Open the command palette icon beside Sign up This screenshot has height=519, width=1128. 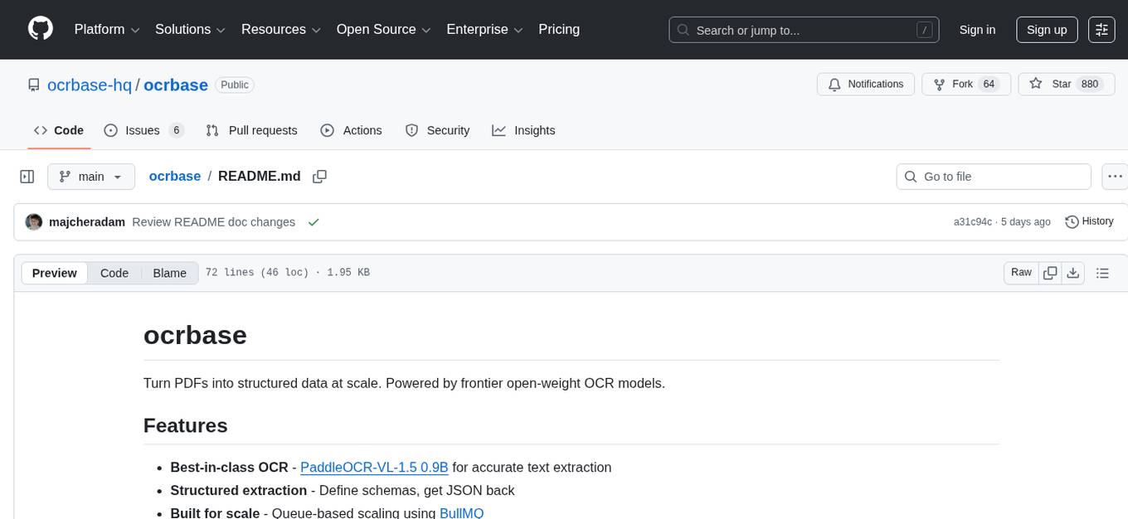(1101, 29)
